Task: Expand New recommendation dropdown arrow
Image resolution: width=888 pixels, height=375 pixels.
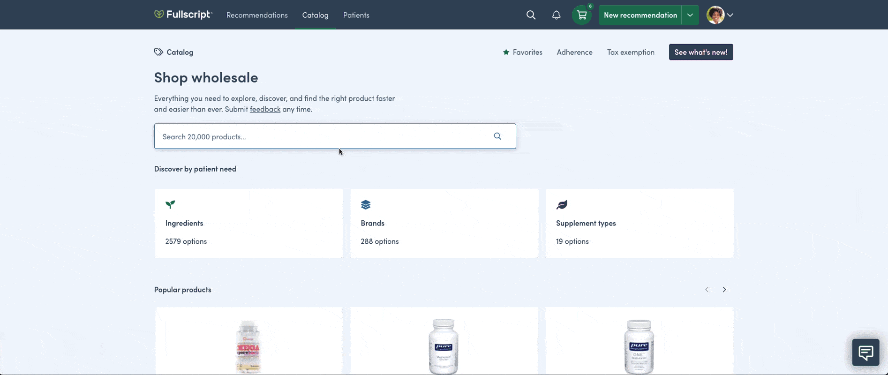Action: click(x=690, y=15)
